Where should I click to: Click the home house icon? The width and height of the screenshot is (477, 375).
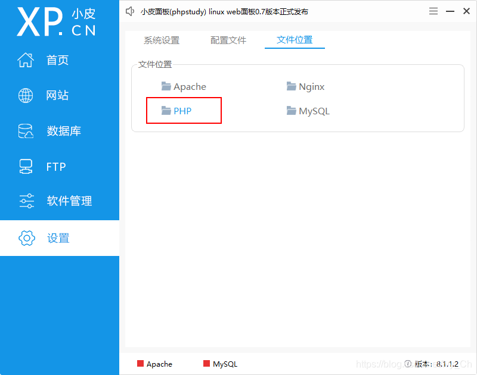click(26, 60)
